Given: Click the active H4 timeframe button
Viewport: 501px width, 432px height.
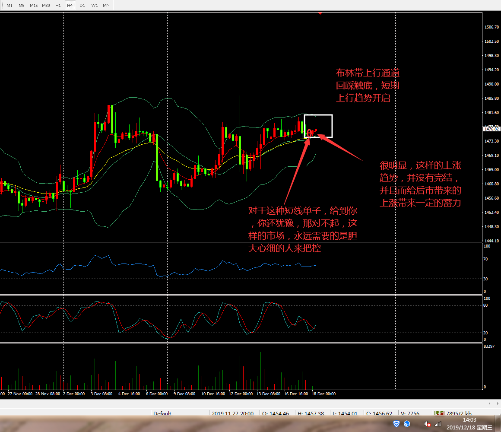Looking at the screenshot, I should click(70, 5).
